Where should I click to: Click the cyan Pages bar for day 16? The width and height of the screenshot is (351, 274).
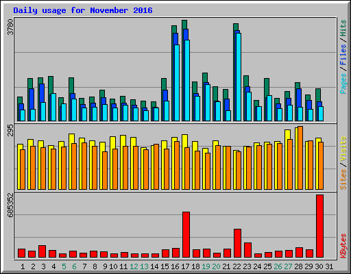[x=177, y=83]
